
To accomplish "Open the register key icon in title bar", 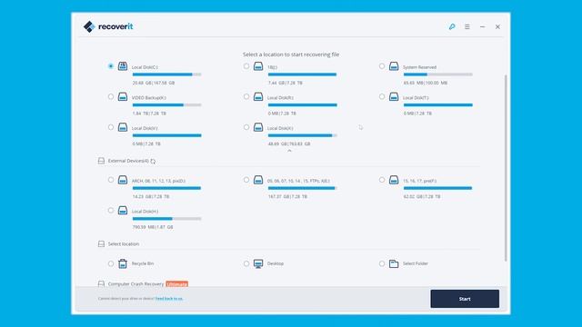I will pos(452,26).
